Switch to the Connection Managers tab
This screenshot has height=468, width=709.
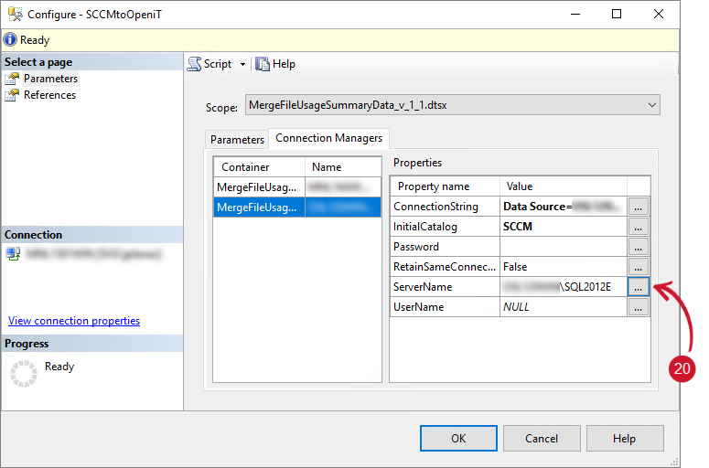pos(328,138)
